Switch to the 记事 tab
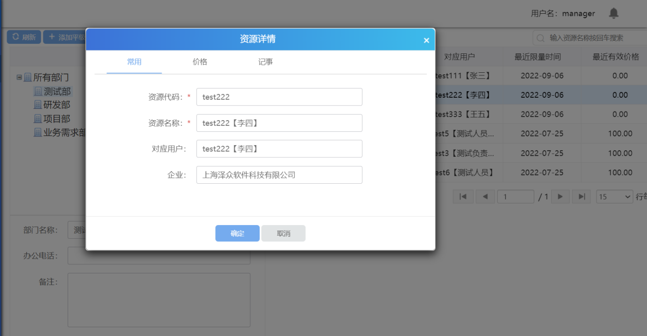Image resolution: width=647 pixels, height=336 pixels. [x=265, y=62]
